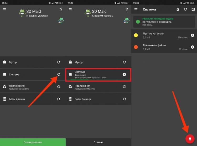This screenshot has width=197, height=146.
Task: Tap Система title in third screen
Action: point(149,9)
